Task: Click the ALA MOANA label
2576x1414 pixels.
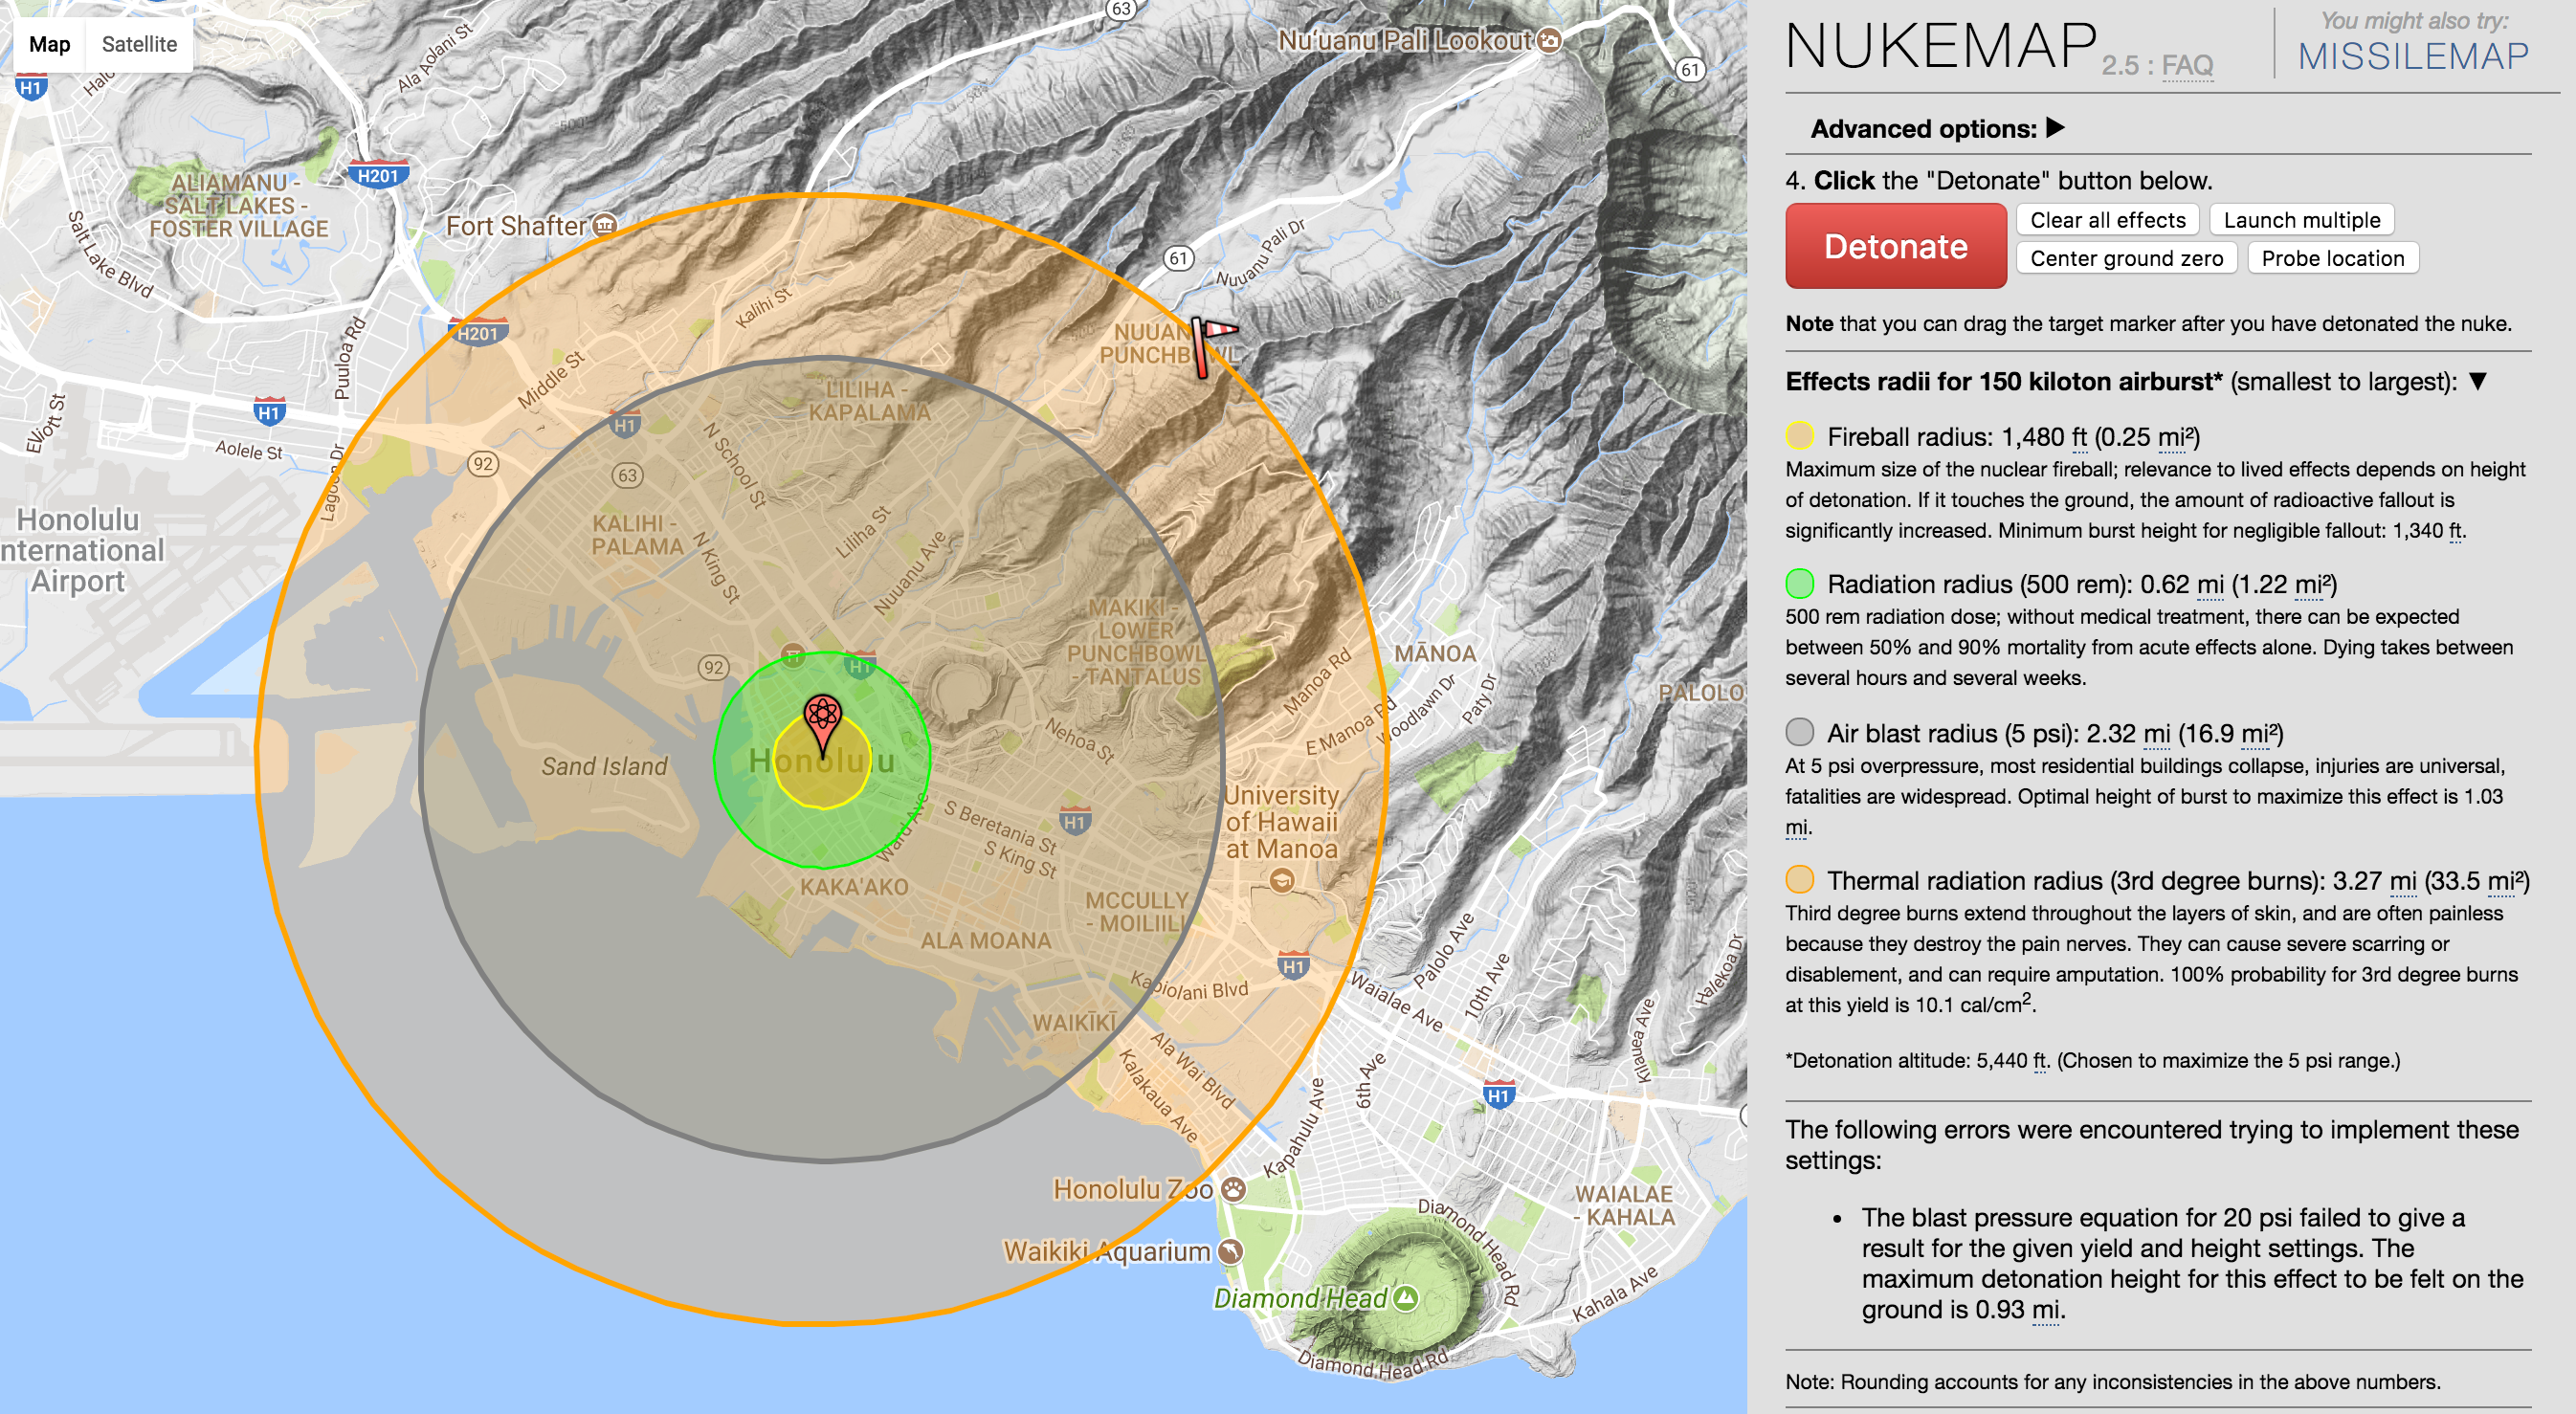Action: click(x=985, y=940)
